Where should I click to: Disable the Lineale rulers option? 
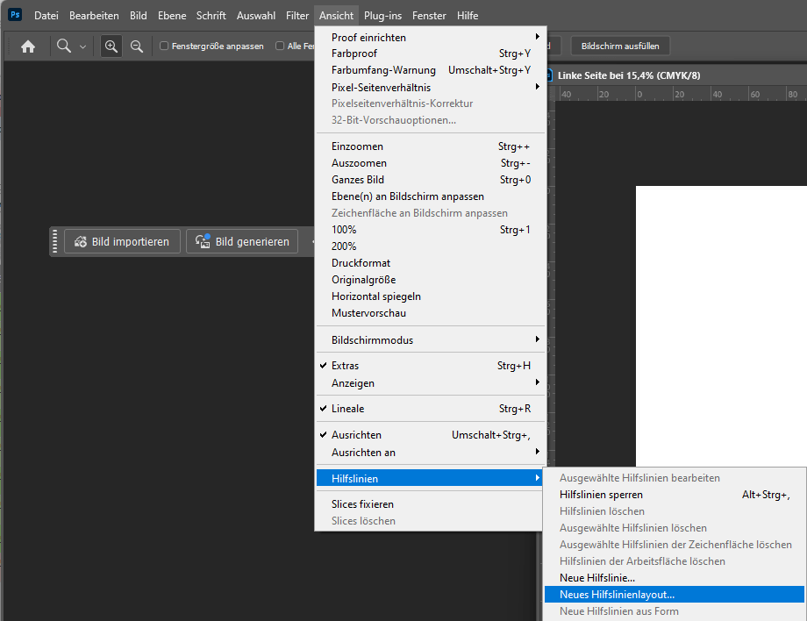tap(347, 409)
